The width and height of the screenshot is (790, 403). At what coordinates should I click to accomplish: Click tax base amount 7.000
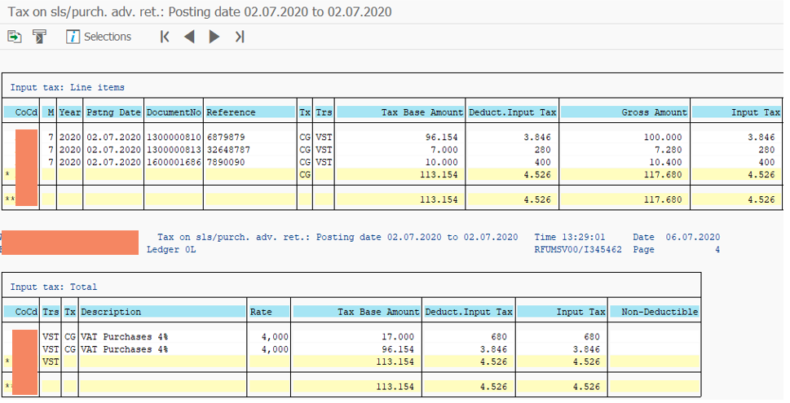pos(444,150)
